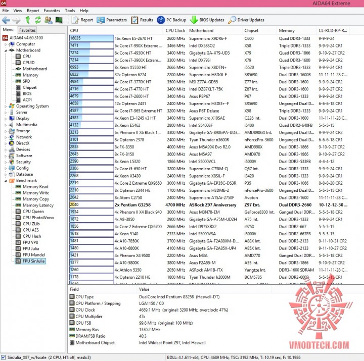Expand the Multimedia tree node

pyautogui.click(x=6, y=125)
